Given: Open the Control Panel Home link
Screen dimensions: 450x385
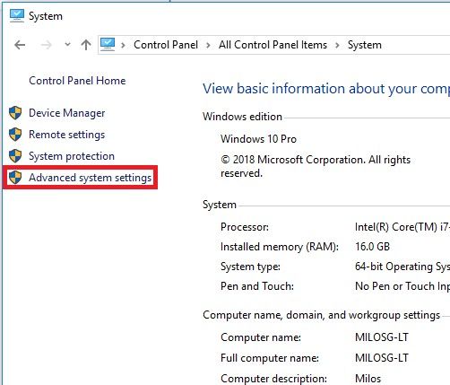Looking at the screenshot, I should (77, 81).
